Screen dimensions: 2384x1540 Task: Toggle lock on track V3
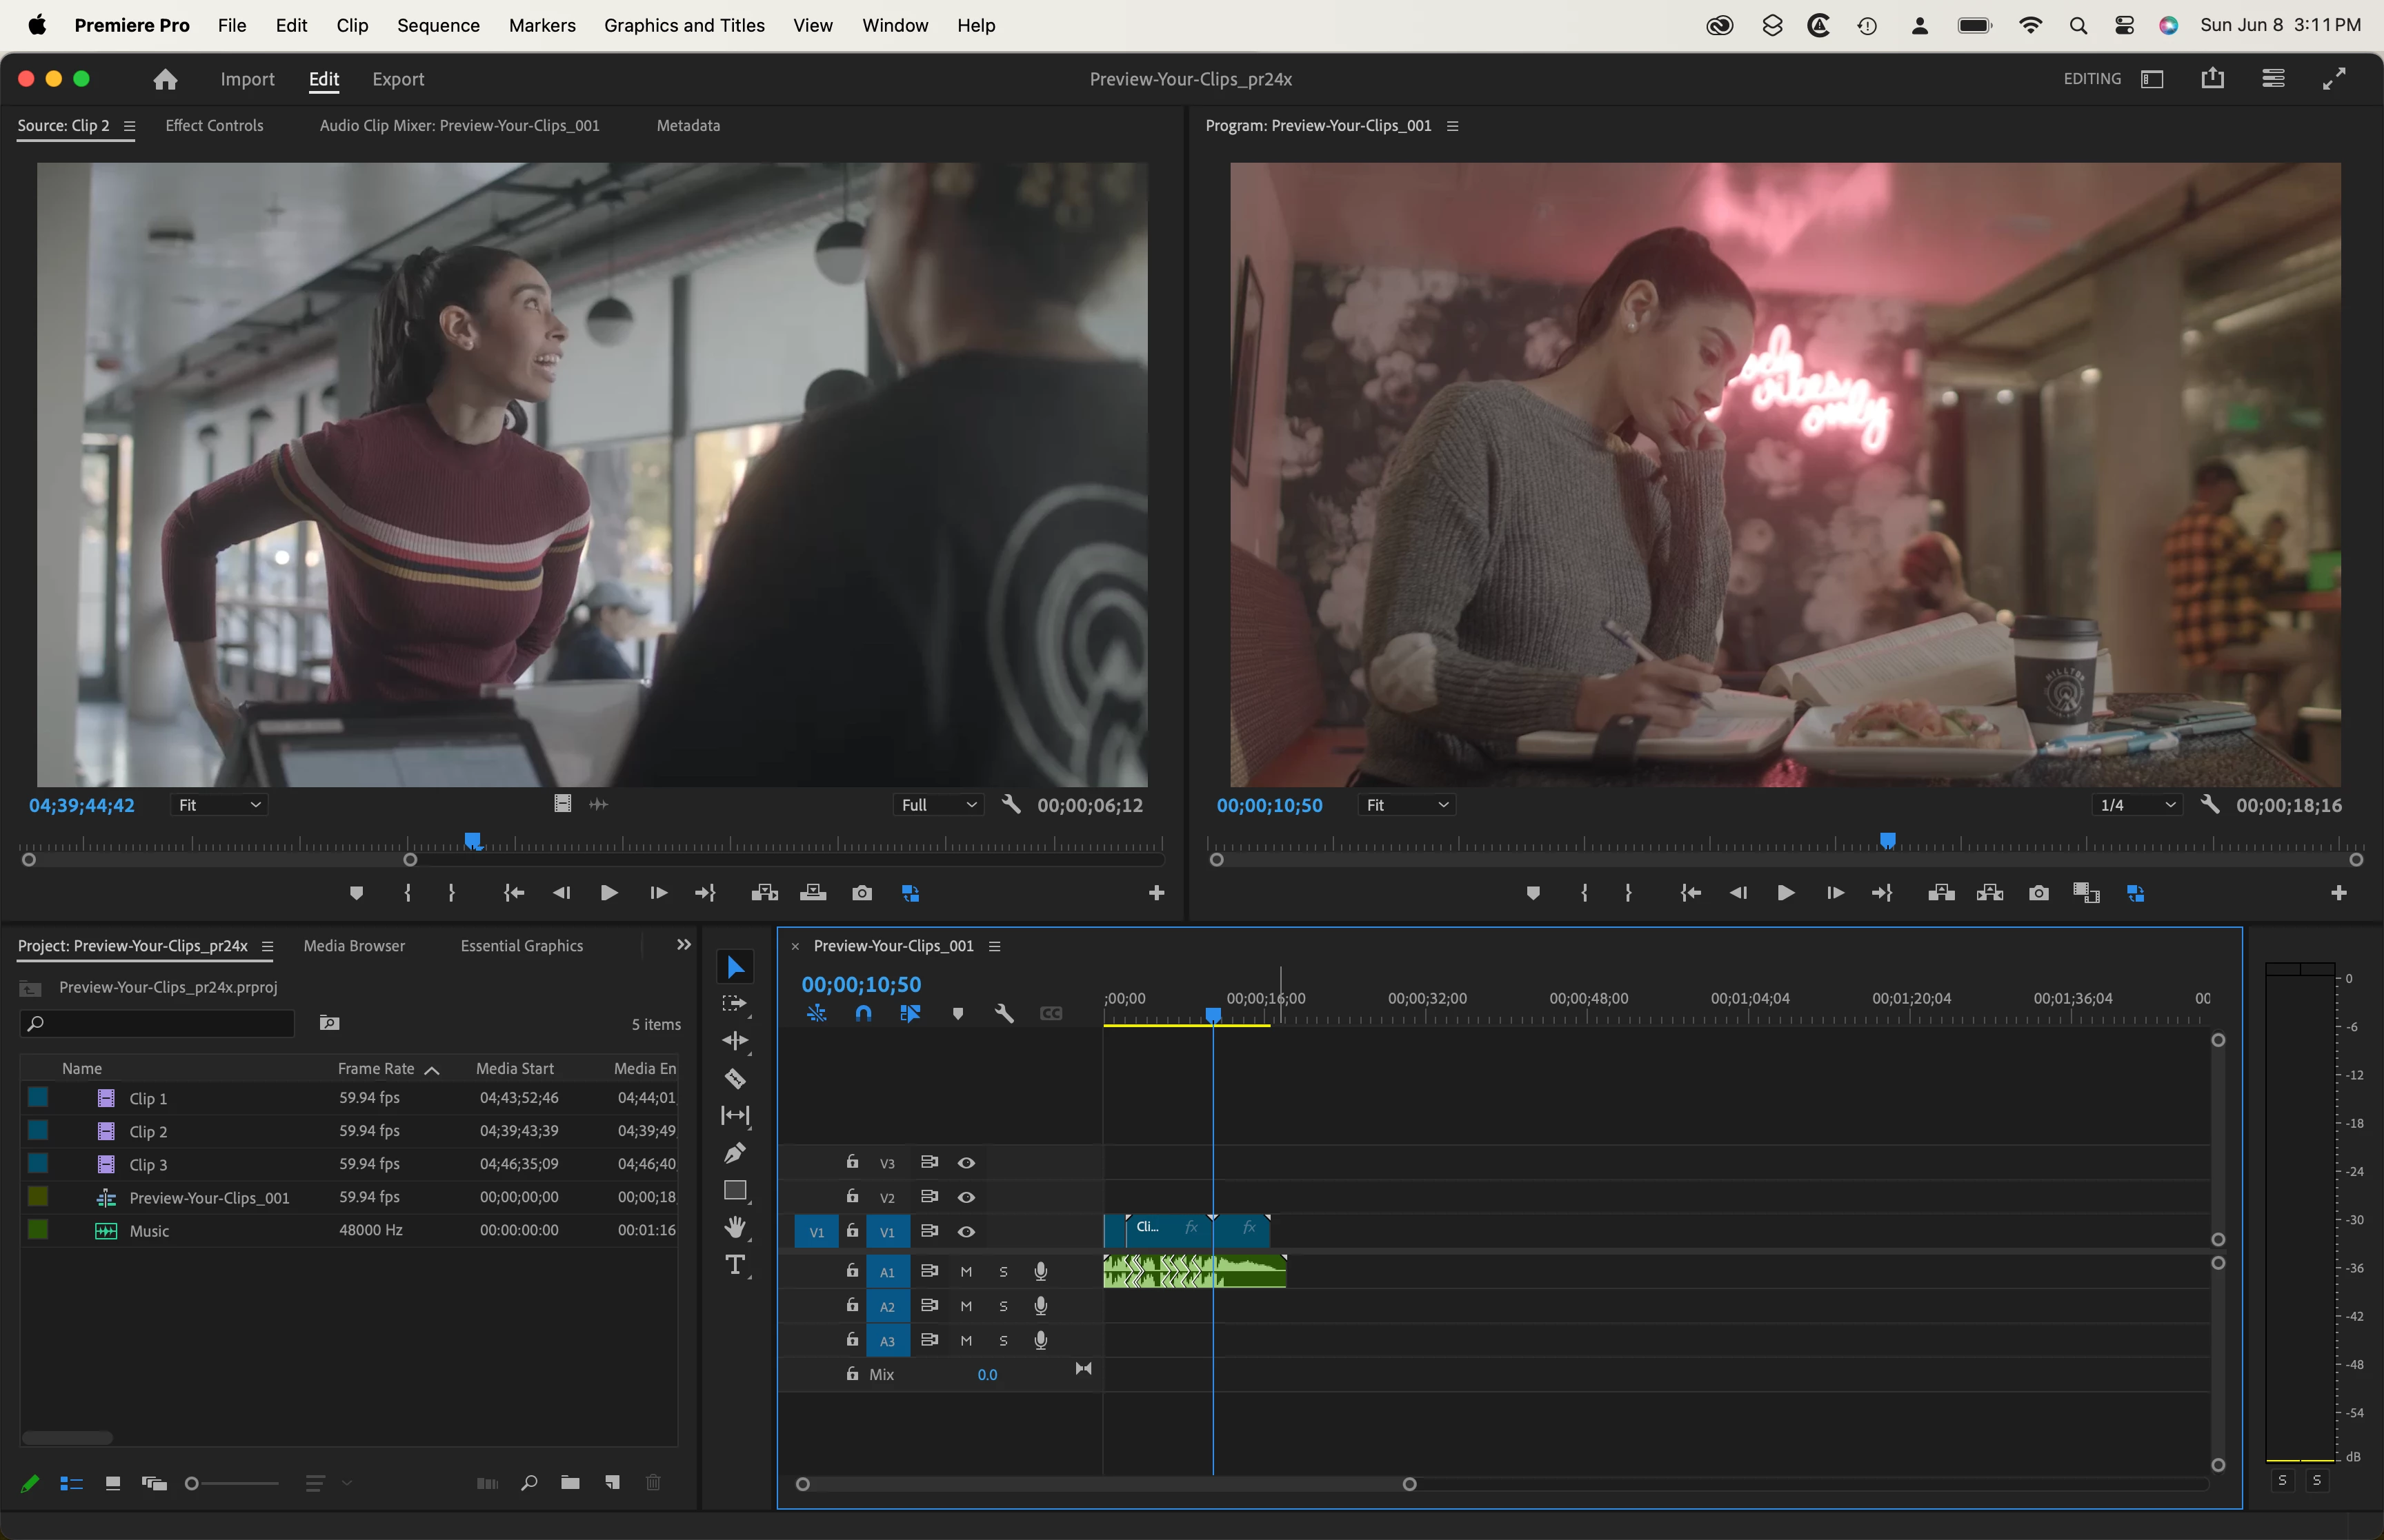853,1162
